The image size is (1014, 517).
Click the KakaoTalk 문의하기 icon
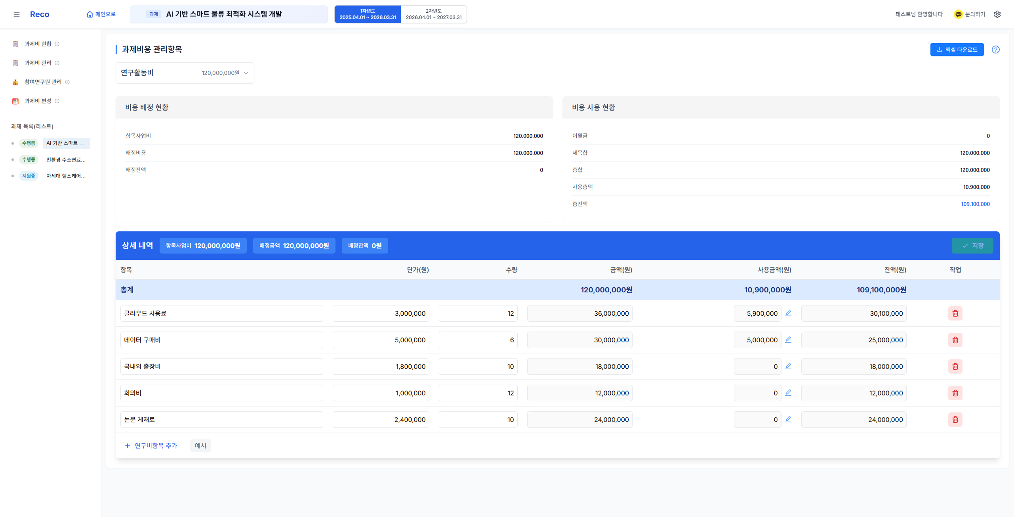coord(958,14)
